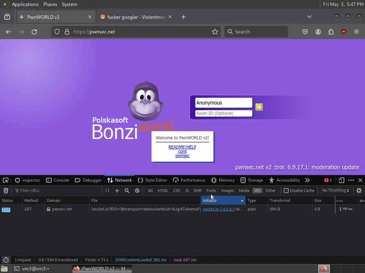Sort requests by the Initiator column

[223, 200]
